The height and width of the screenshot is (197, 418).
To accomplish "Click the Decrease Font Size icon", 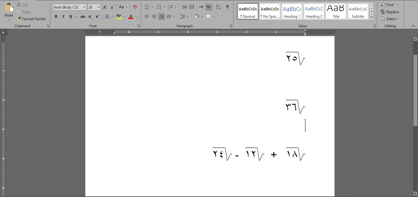I will click(112, 7).
